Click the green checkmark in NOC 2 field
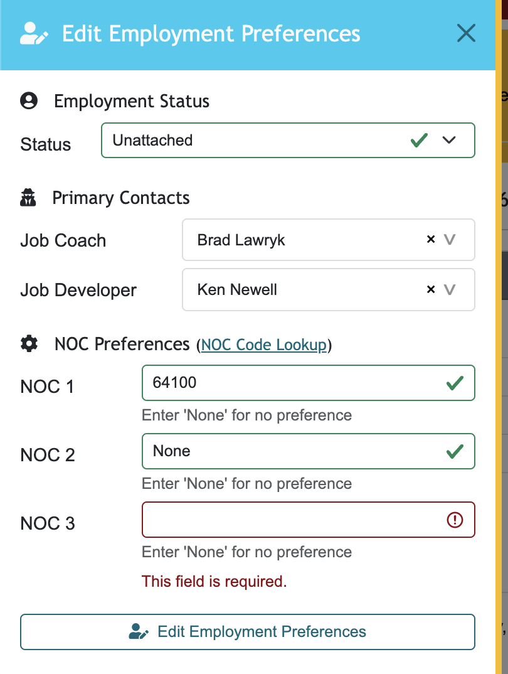Image resolution: width=508 pixels, height=674 pixels. (x=455, y=451)
